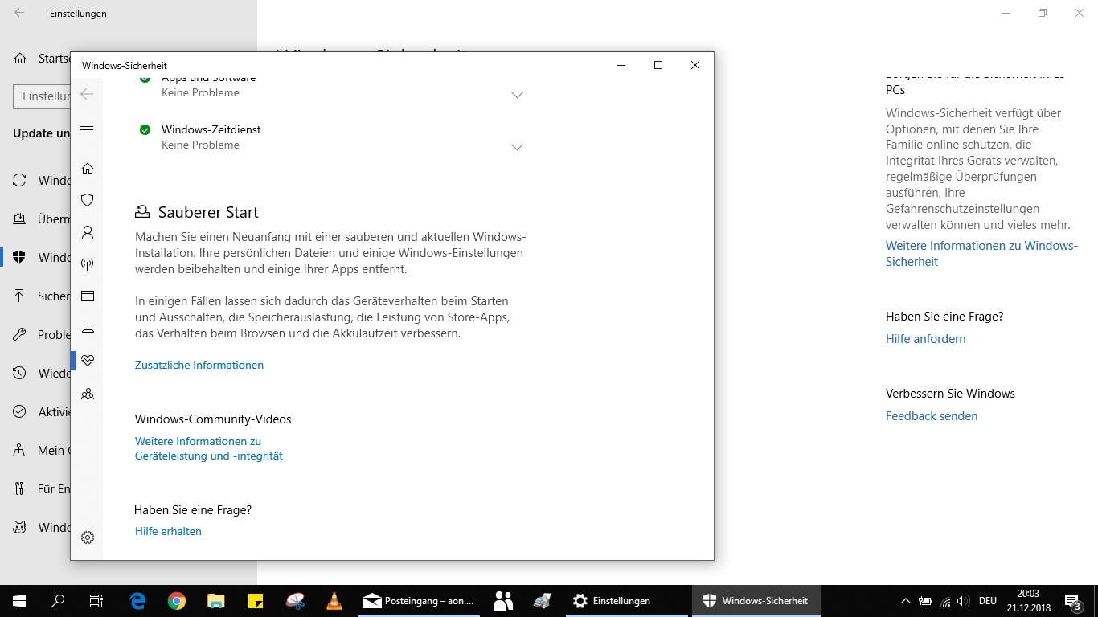Select the Sicherung item in Einstellungen sidebar
The height and width of the screenshot is (617, 1098).
35,296
